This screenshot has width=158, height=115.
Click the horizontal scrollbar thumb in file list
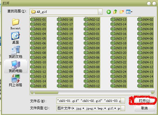pos(46,92)
